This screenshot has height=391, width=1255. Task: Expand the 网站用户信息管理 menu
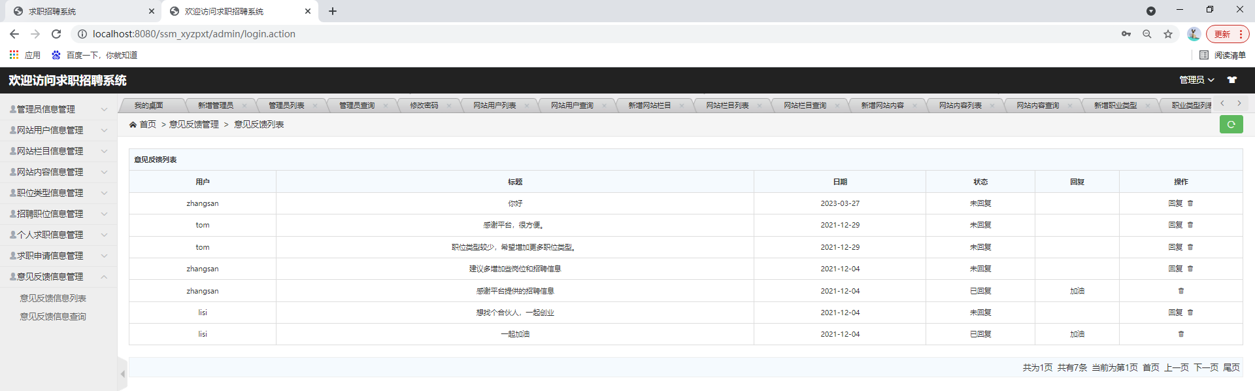click(59, 130)
